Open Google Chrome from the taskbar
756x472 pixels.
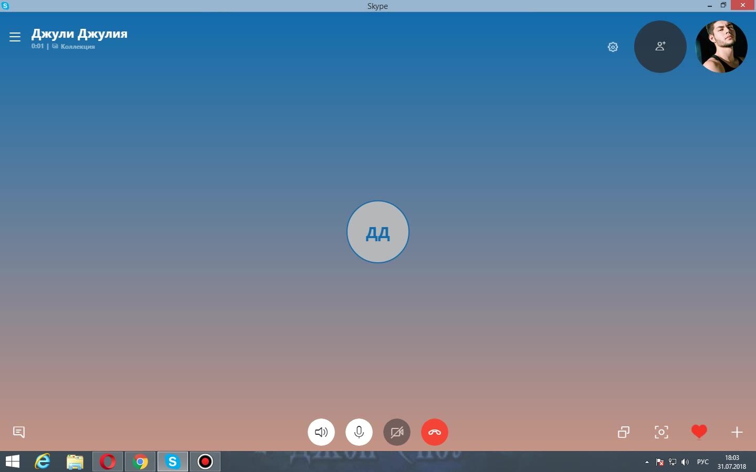pyautogui.click(x=140, y=462)
